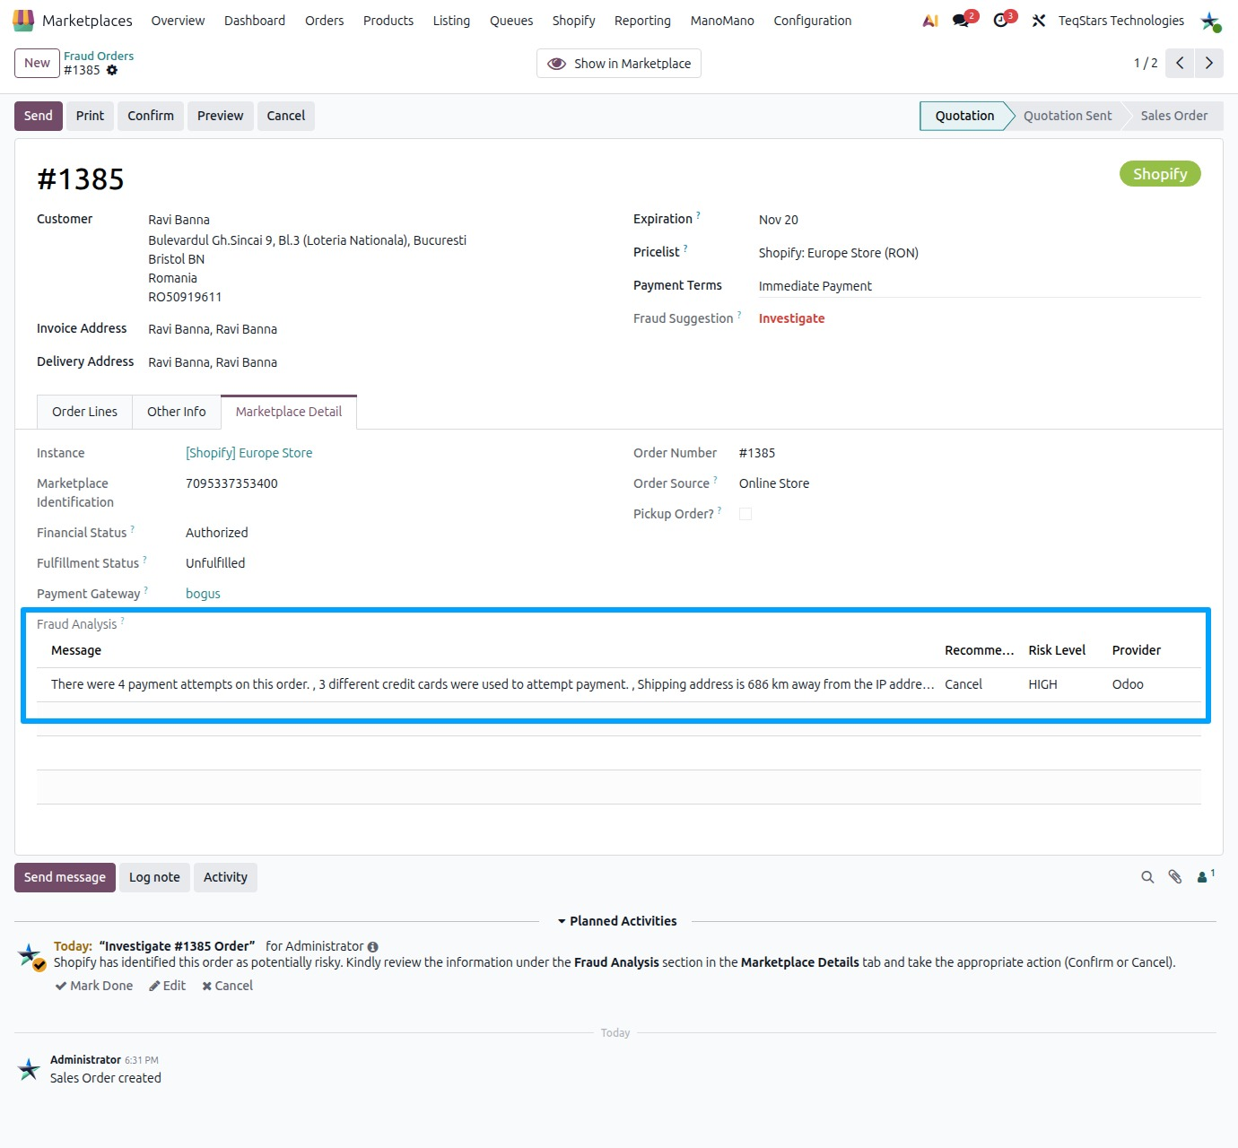Click the New record button
1238x1148 pixels.
point(37,63)
